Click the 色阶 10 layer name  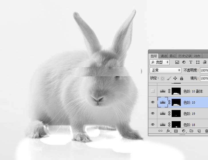tap(189, 102)
